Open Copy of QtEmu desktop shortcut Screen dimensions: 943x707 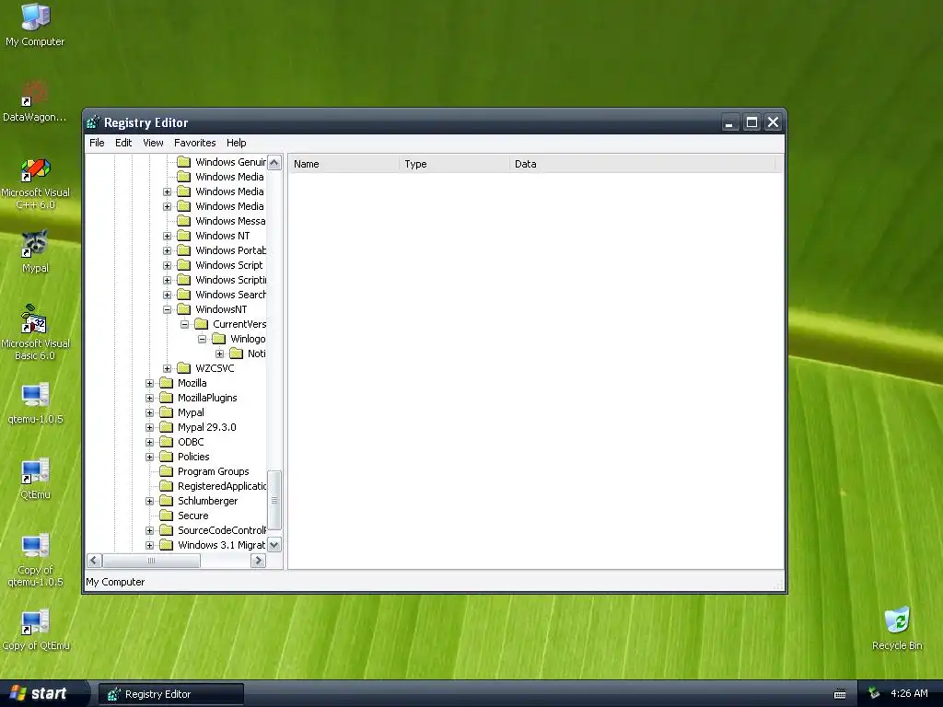coord(35,629)
